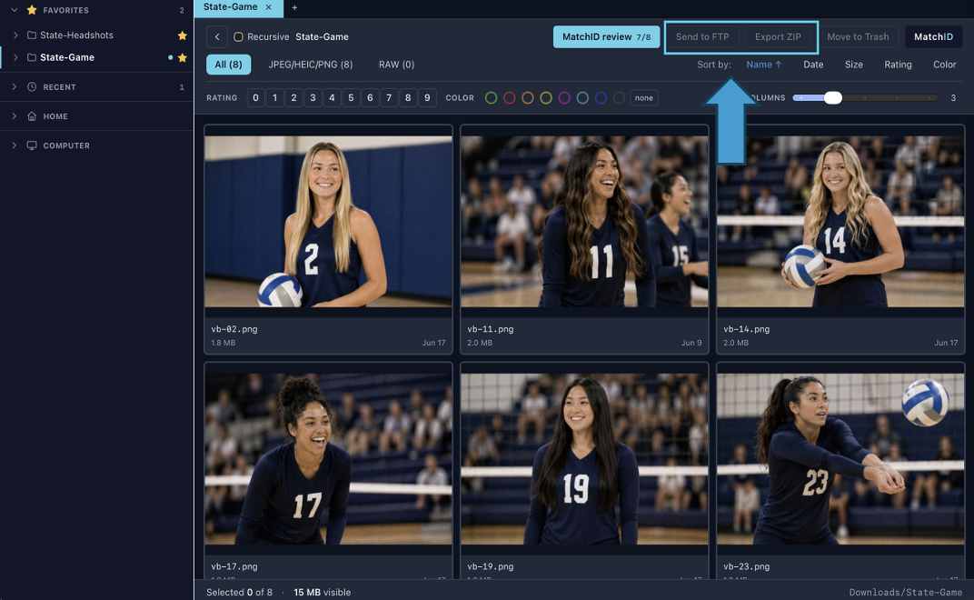The width and height of the screenshot is (974, 600).
Task: Filter by rating 5
Action: point(351,97)
